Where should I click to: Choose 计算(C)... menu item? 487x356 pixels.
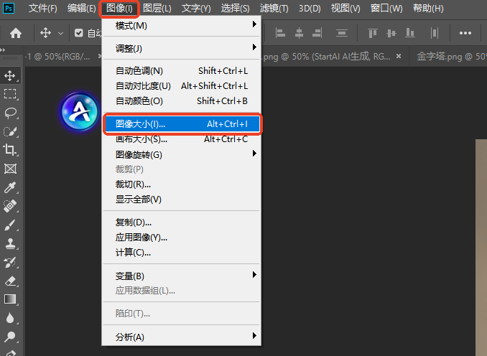coord(182,253)
